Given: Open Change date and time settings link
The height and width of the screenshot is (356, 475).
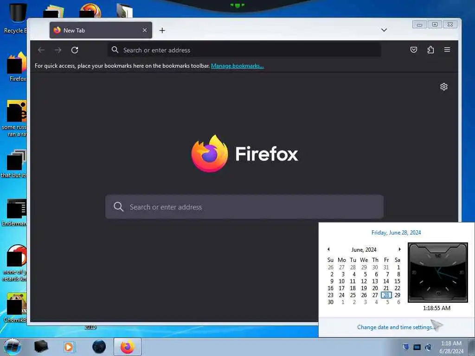Looking at the screenshot, I should click(396, 327).
